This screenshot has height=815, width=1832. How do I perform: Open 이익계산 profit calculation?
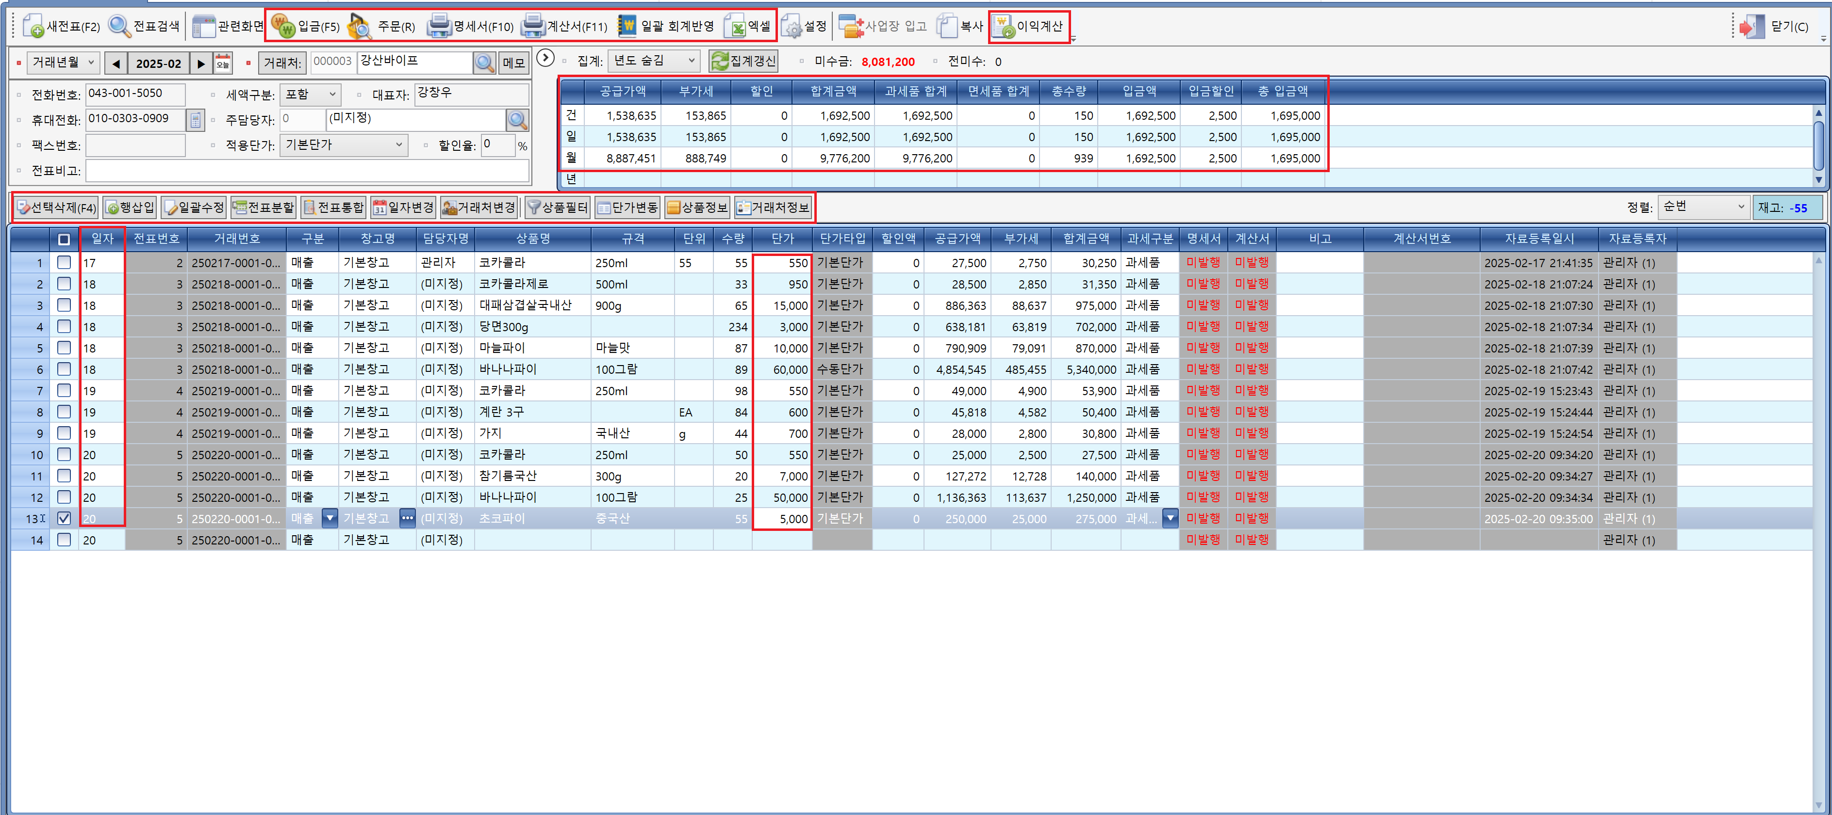[1028, 26]
